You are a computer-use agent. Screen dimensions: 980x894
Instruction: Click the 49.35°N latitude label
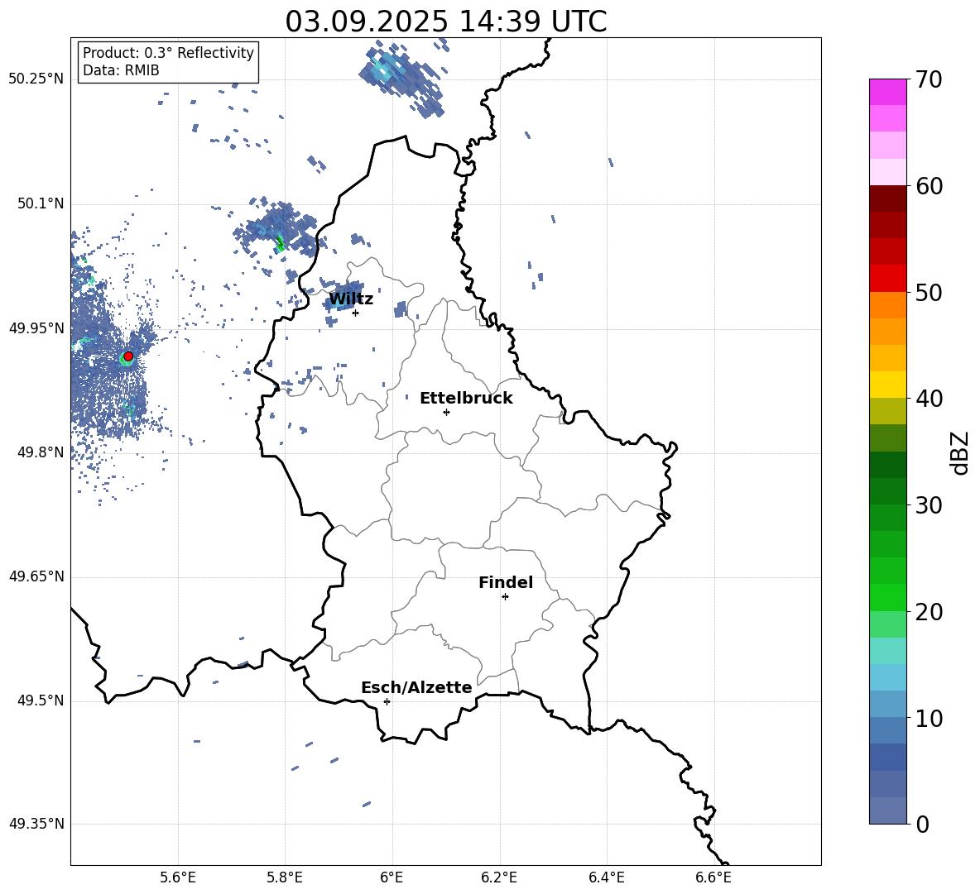point(36,824)
